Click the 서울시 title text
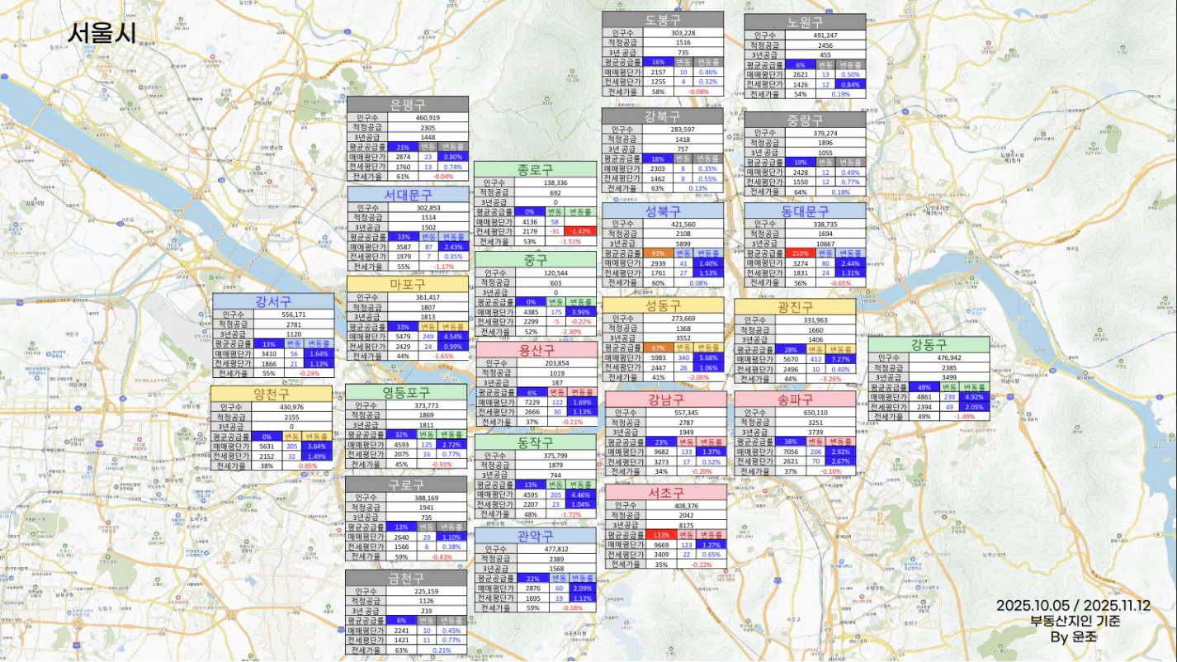 point(102,32)
